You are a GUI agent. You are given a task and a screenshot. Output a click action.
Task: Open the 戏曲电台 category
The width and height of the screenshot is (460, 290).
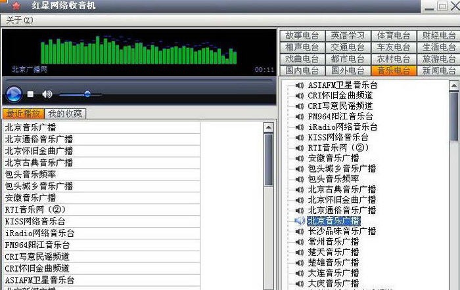coord(302,59)
